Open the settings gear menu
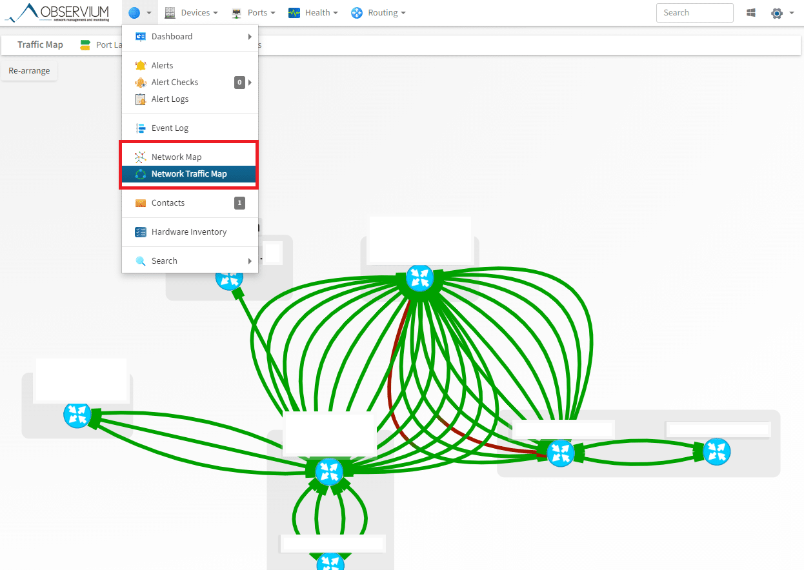 (x=777, y=13)
